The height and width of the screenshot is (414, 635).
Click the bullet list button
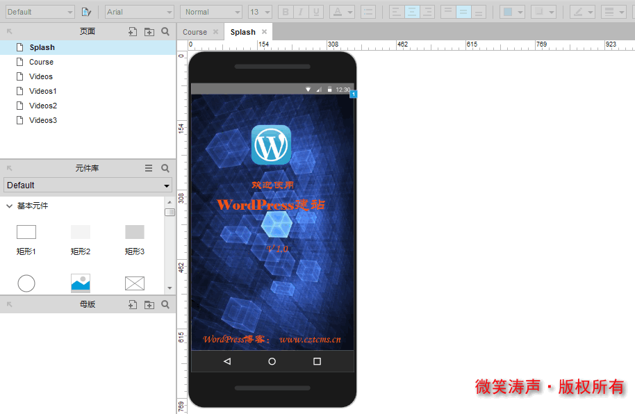(x=368, y=12)
